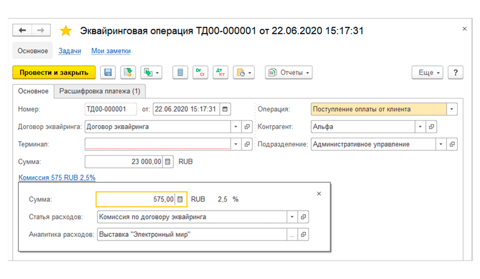Go back with the left arrow button
Screen dimensions: 480x279
[22, 30]
